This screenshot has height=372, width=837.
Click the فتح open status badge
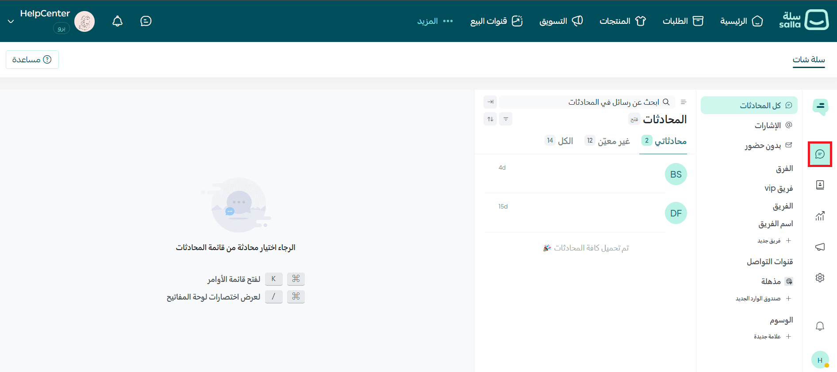click(x=634, y=119)
